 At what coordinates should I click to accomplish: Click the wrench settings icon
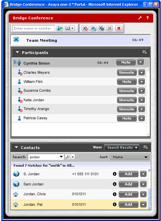pos(140,18)
